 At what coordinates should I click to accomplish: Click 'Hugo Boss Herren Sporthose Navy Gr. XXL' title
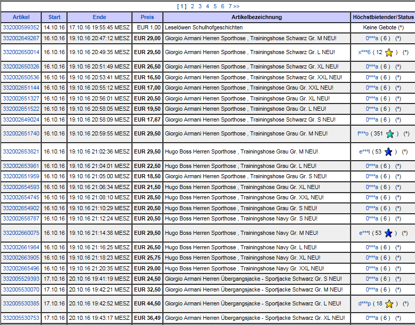(244, 269)
